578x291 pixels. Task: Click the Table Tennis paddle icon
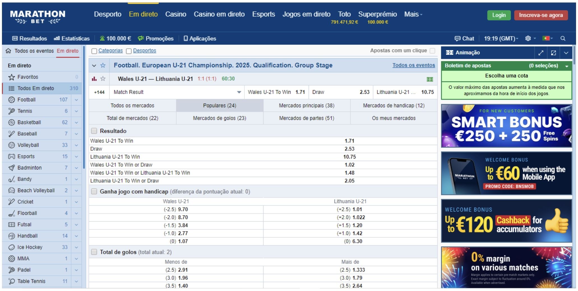pyautogui.click(x=11, y=281)
